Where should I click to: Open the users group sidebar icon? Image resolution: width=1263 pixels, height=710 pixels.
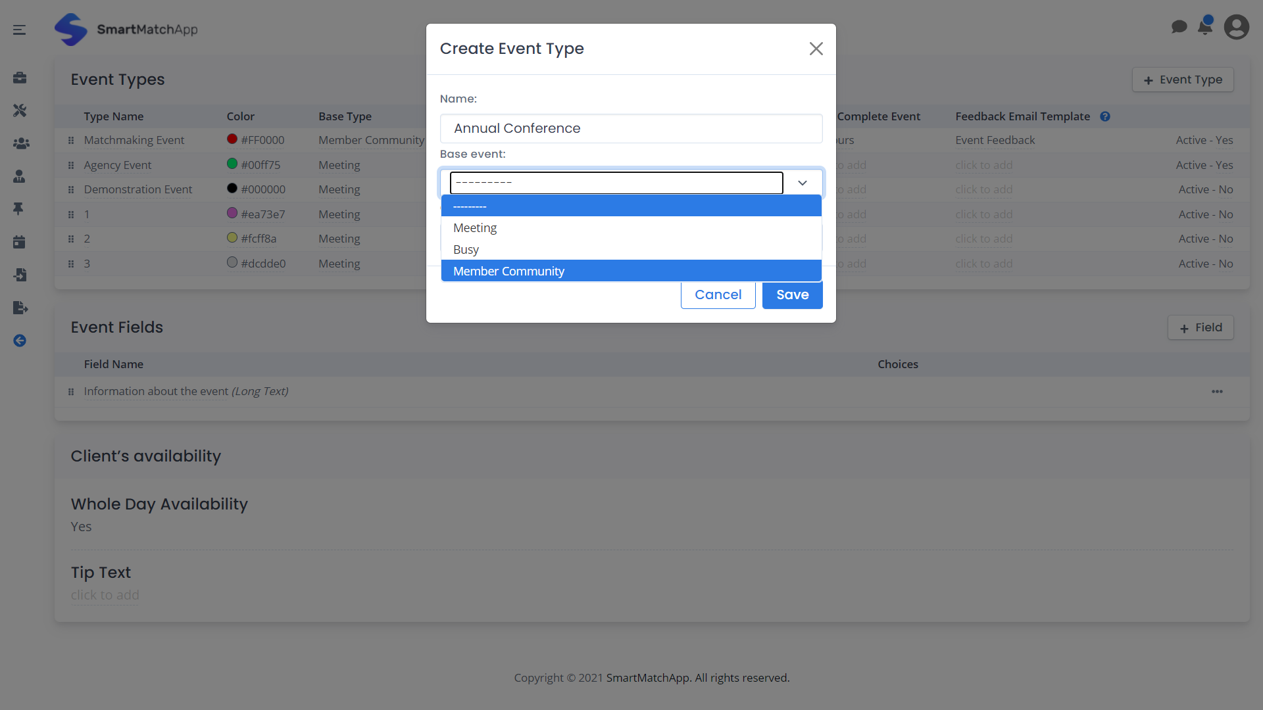click(x=20, y=143)
